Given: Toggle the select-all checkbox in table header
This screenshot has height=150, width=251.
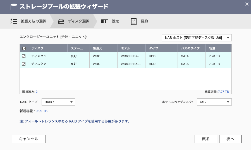Looking at the screenshot, I should [x=24, y=48].
